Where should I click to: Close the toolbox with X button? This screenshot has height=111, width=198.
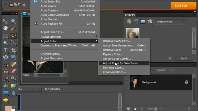[x=16, y=13]
